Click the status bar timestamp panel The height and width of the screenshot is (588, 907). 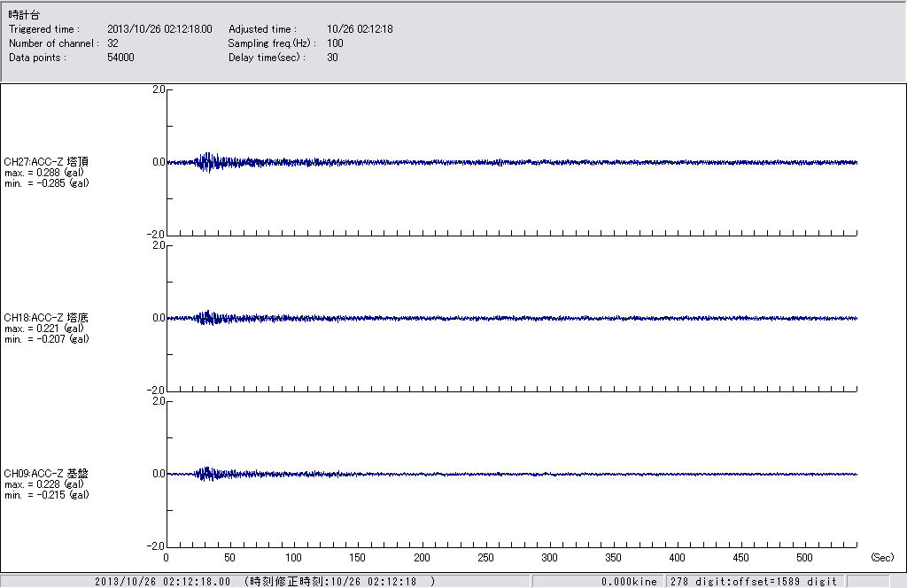pyautogui.click(x=266, y=582)
